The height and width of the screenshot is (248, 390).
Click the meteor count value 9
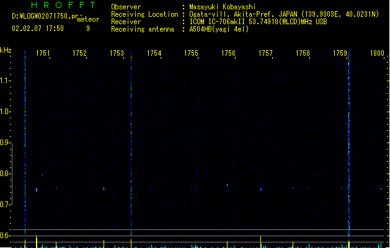point(88,29)
